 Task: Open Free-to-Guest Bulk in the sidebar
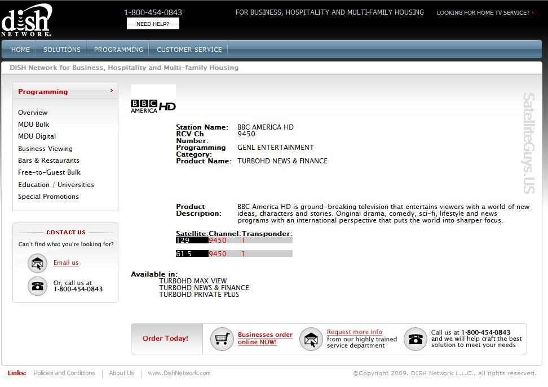click(49, 172)
